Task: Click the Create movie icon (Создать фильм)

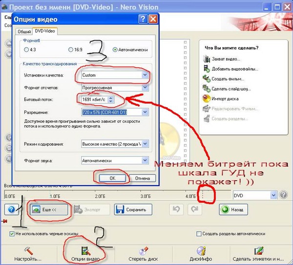Action: (x=207, y=79)
